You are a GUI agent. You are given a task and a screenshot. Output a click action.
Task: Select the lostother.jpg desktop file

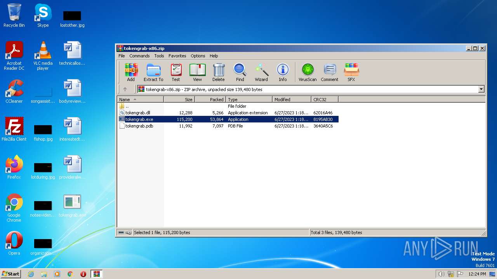click(72, 19)
